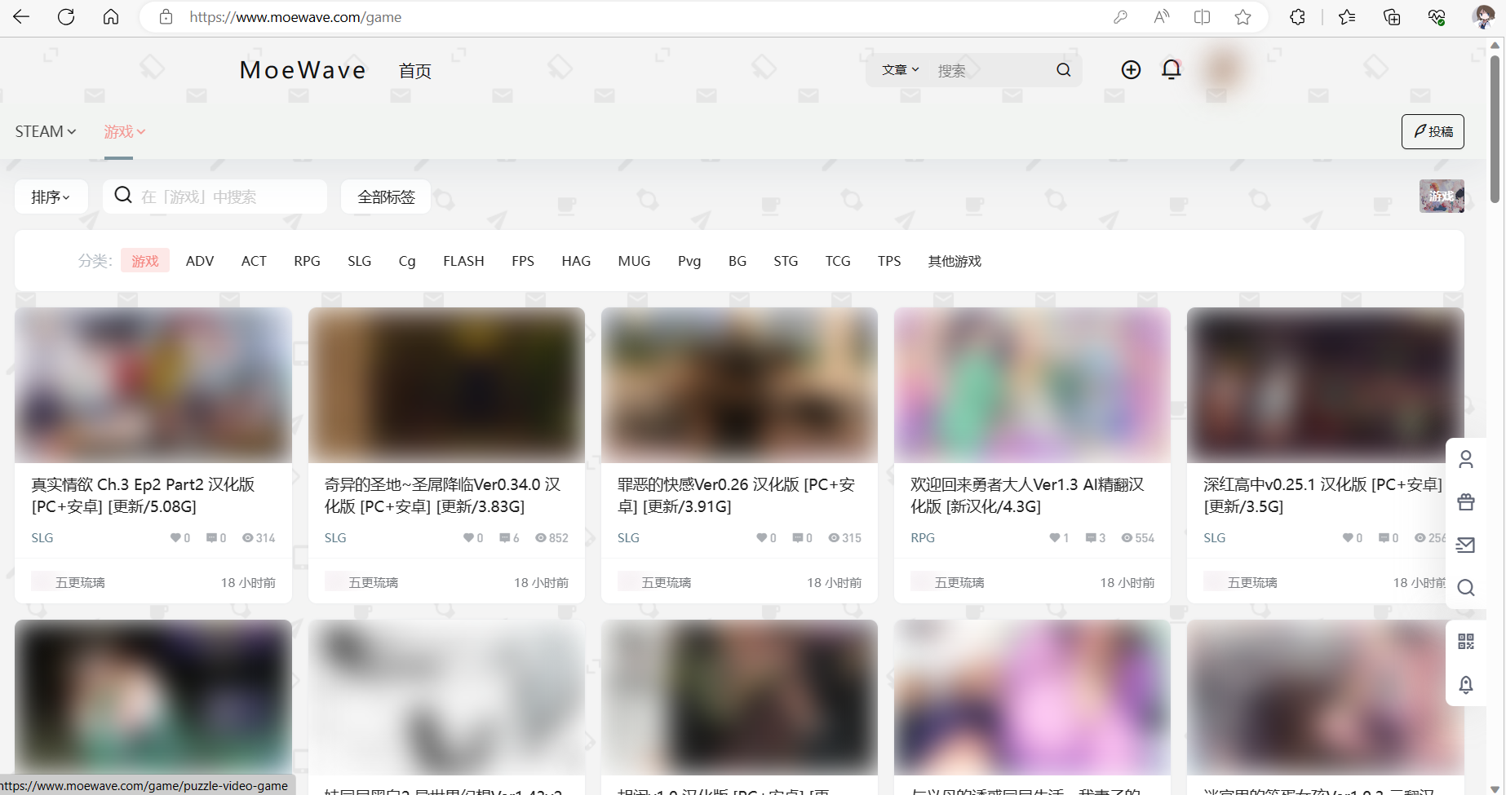Screen dimensions: 1506x795
Task: Focus the 在「游戏」中搜索 search field
Action: (x=215, y=197)
